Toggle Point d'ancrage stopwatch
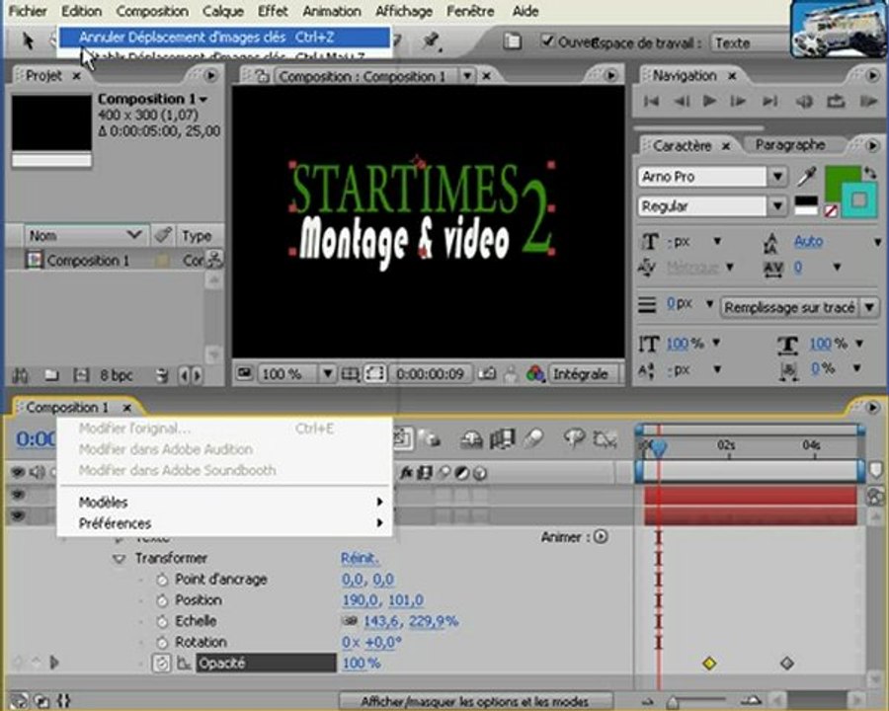889x711 pixels. click(162, 580)
